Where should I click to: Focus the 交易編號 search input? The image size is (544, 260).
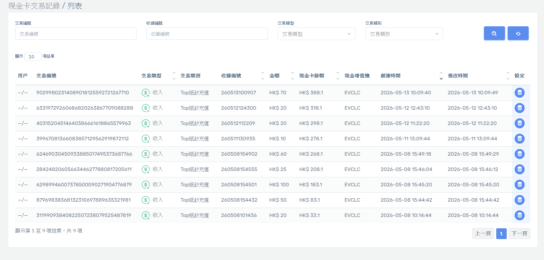coord(76,34)
